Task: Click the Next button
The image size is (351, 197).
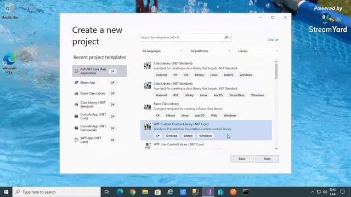Action: 267,159
